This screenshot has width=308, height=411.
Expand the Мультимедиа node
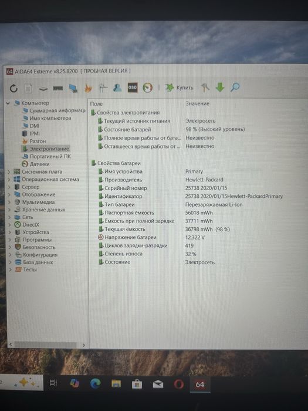[9, 203]
